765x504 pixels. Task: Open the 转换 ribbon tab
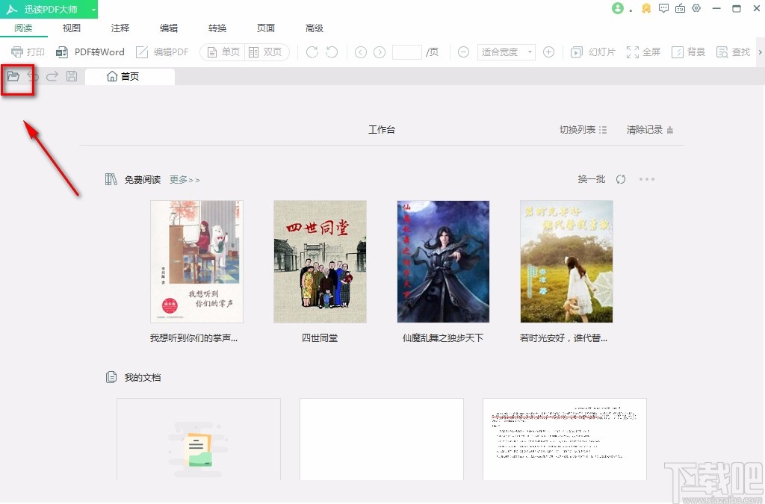tap(217, 28)
